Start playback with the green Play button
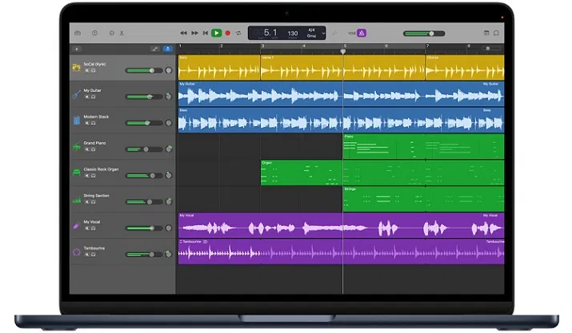The width and height of the screenshot is (572, 333). coord(216,34)
